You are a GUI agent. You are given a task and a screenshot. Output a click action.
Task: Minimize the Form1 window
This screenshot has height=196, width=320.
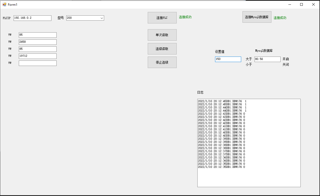pos(289,4)
